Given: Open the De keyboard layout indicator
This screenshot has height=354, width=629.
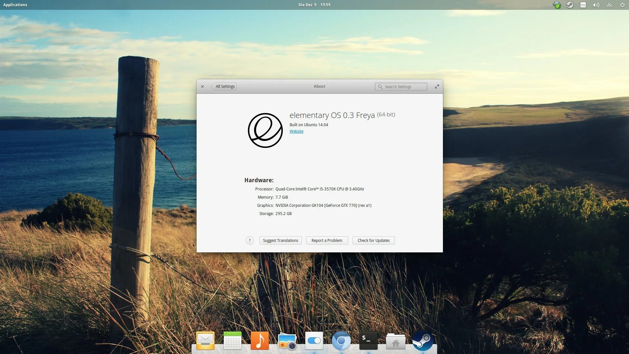Looking at the screenshot, I should (x=583, y=5).
